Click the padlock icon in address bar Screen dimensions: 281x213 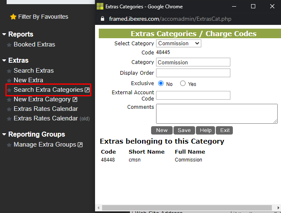point(103,19)
